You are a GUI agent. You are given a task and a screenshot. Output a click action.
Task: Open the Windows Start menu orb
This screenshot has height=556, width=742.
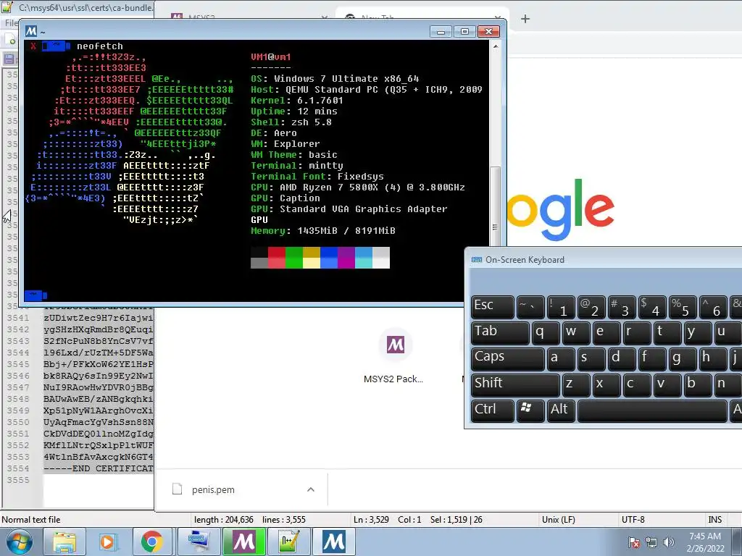(20, 542)
